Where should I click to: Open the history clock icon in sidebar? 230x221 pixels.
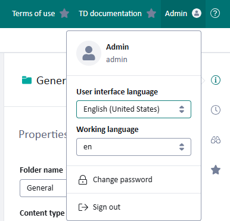[216, 110]
